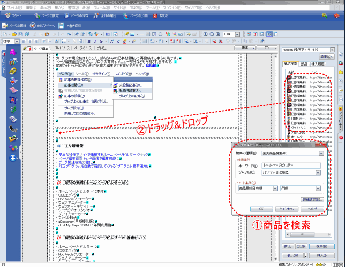
Task: Click ページの保存 in the navigation bar
Action: point(77,16)
